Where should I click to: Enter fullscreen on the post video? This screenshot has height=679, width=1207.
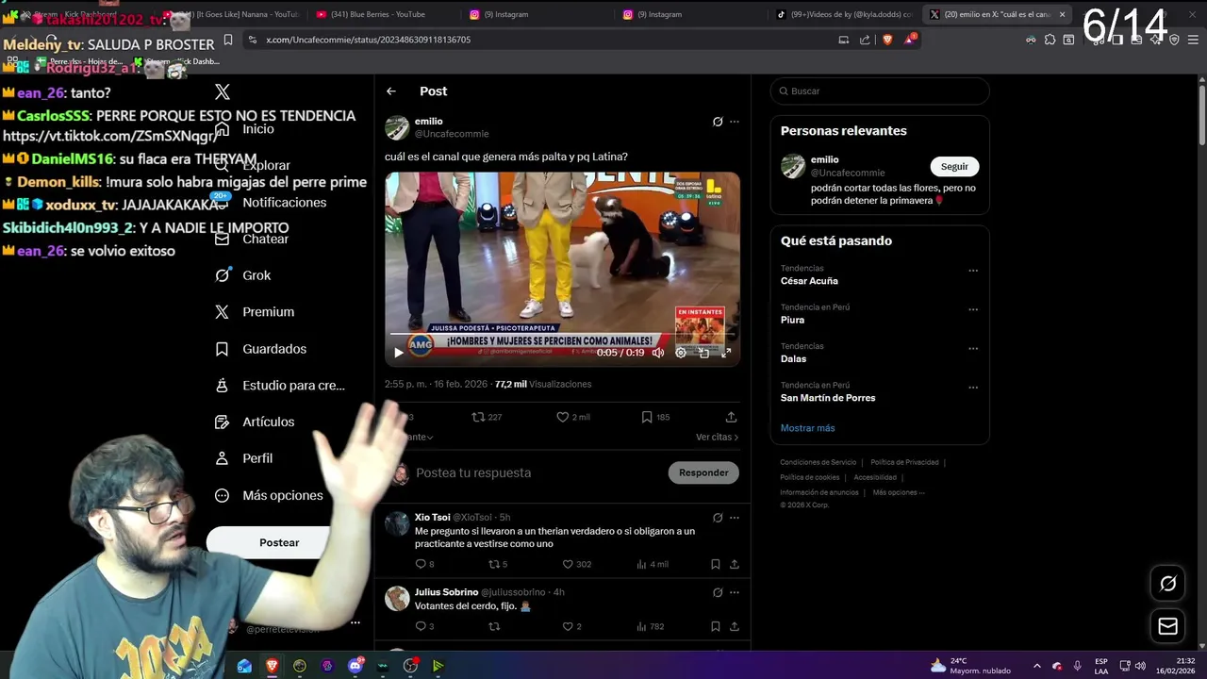click(726, 353)
